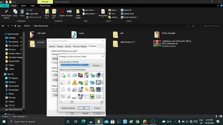The width and height of the screenshot is (223, 125).
Task: Open the New item dropdown
Action: (89, 10)
